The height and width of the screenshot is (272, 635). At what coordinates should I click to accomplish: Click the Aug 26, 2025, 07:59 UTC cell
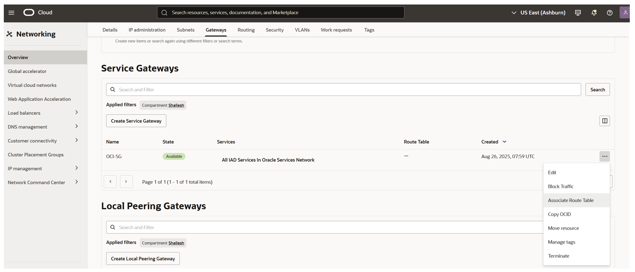(x=508, y=157)
